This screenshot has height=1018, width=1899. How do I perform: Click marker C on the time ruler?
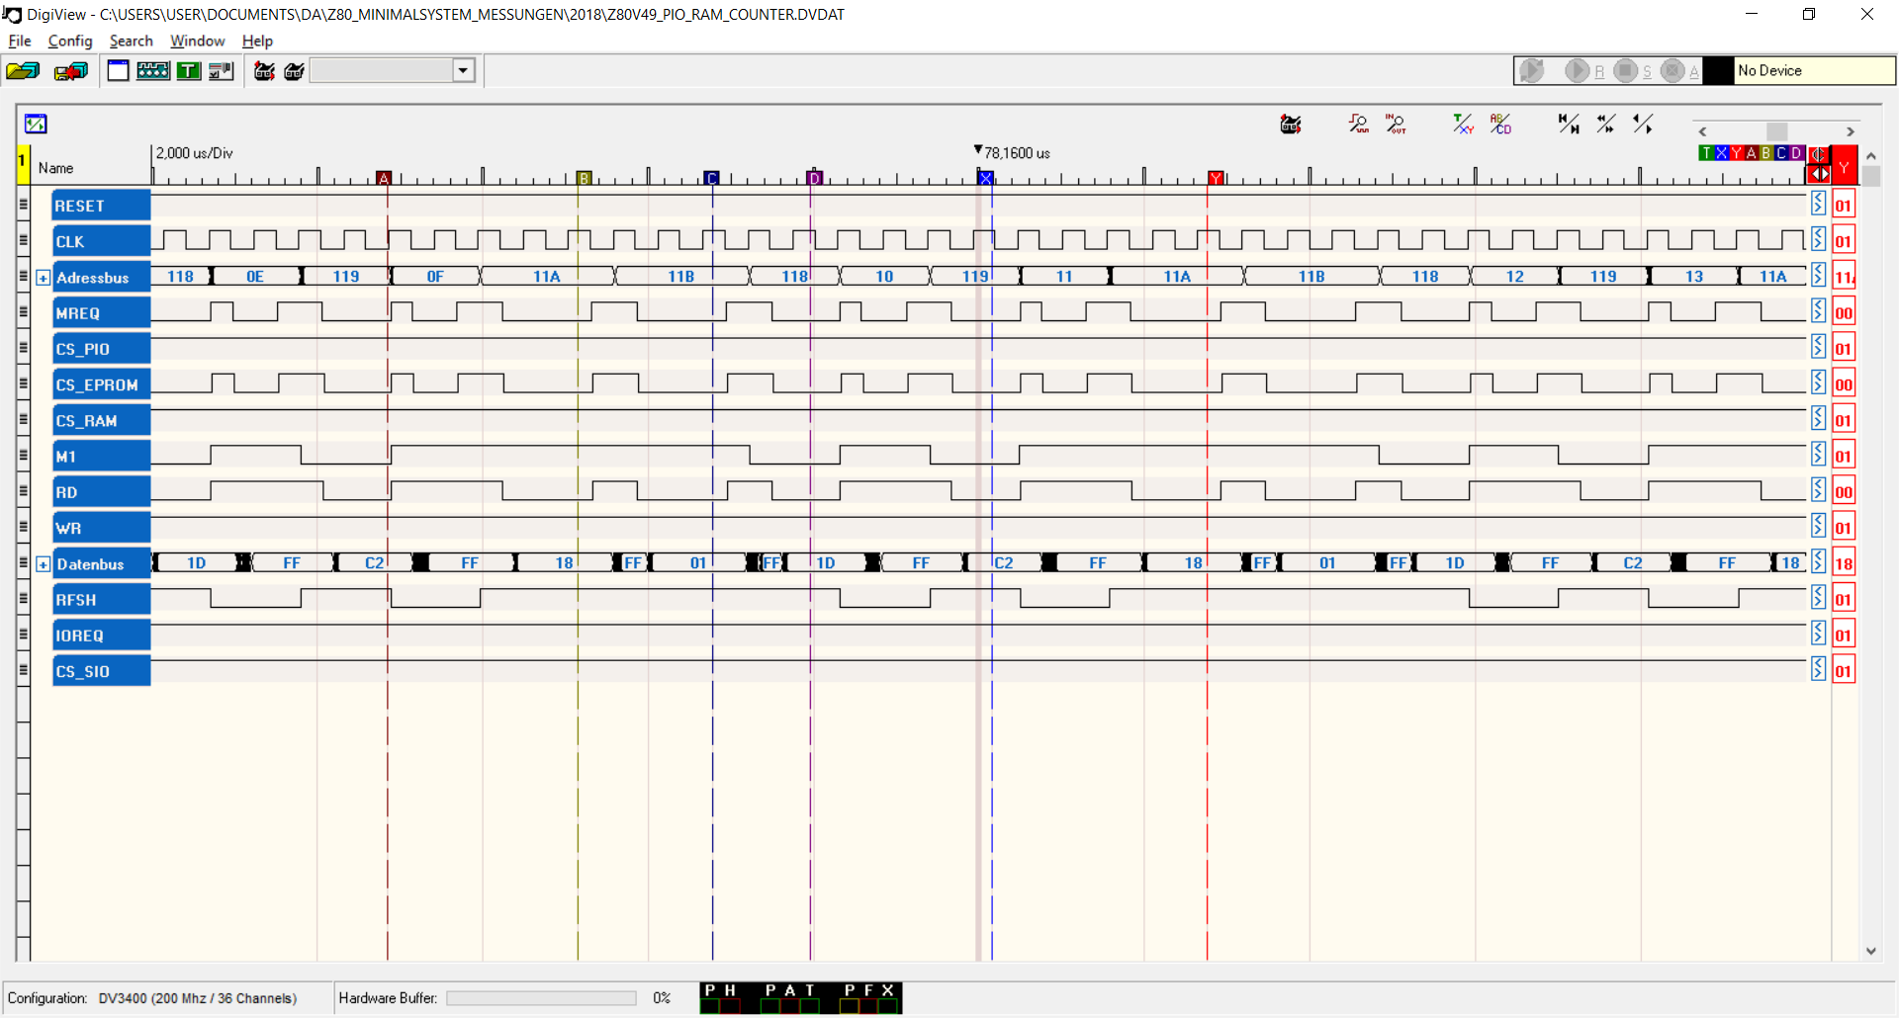[711, 178]
